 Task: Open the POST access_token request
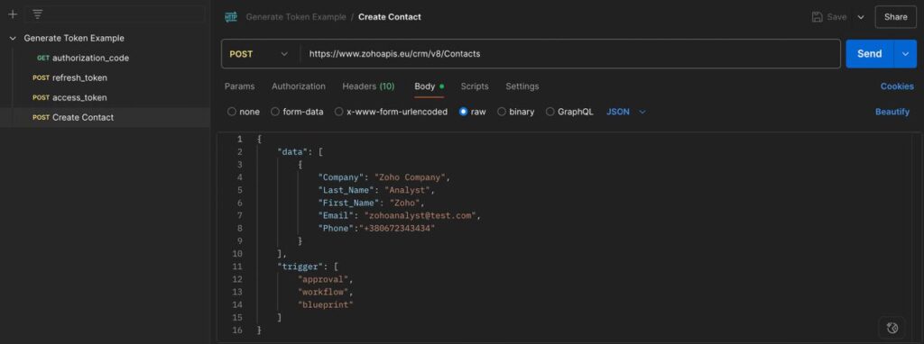click(x=105, y=97)
